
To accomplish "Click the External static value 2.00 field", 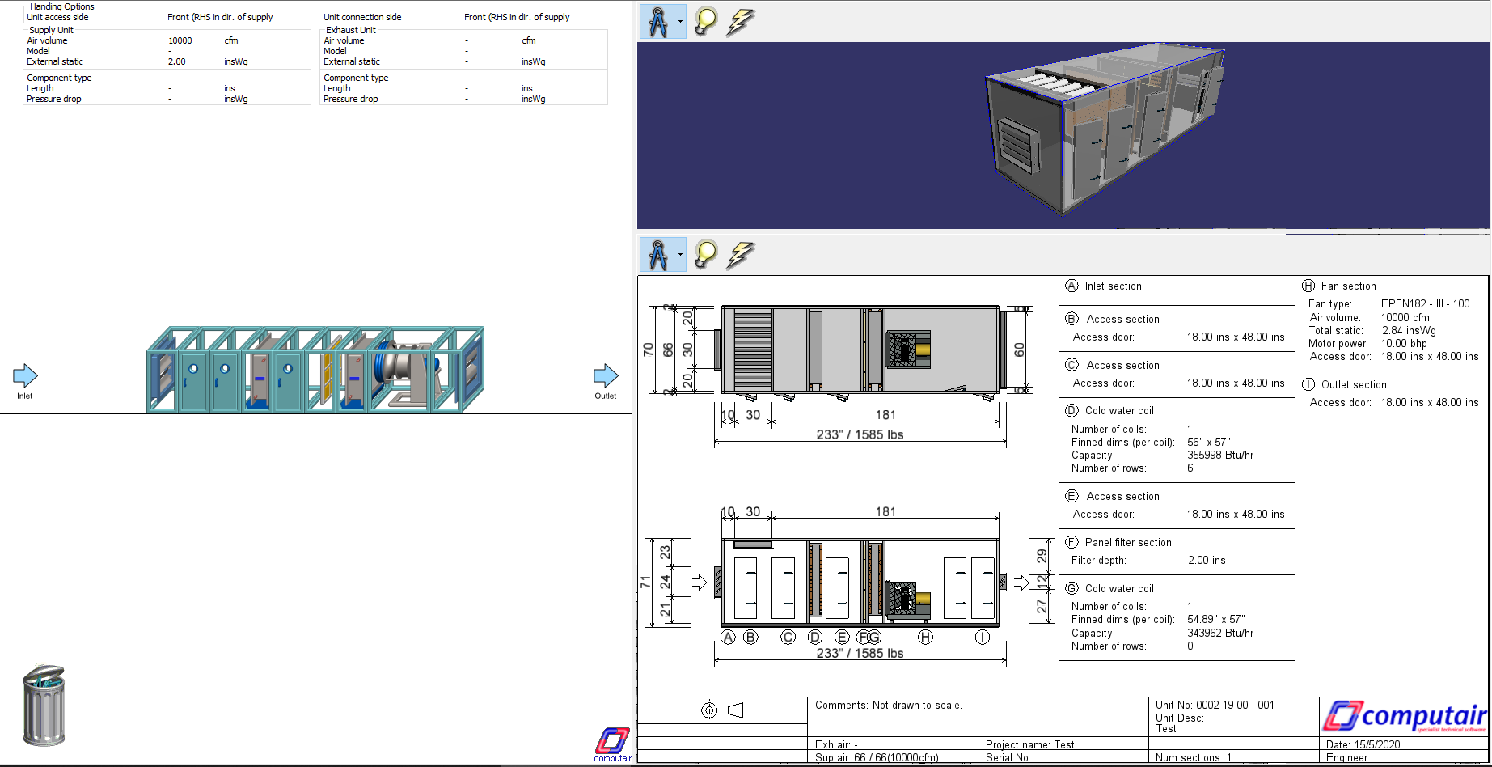I will 179,61.
